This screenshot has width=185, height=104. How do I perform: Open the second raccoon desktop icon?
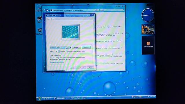(39, 31)
